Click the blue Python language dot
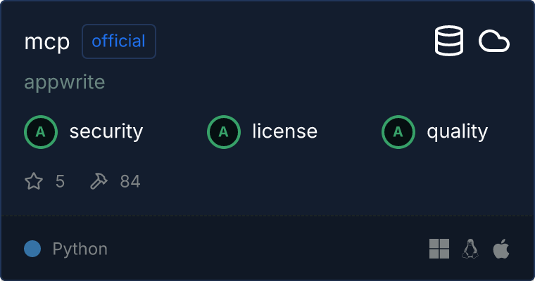Viewport: 535px width, 281px height. coord(32,249)
